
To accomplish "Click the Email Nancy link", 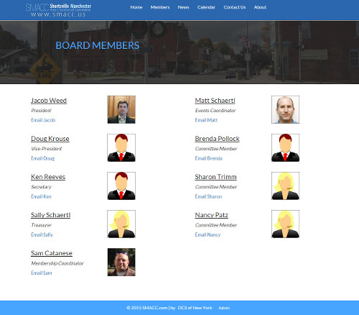I will tap(208, 234).
